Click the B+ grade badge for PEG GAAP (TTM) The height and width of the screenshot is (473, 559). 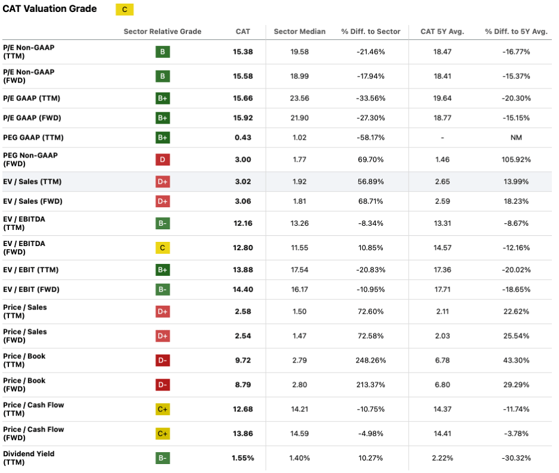pos(162,137)
